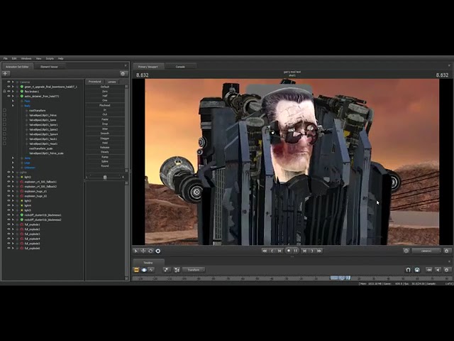The width and height of the screenshot is (454, 341).
Task: Expand the Lights group arrow
Action: pyautogui.click(x=13, y=172)
